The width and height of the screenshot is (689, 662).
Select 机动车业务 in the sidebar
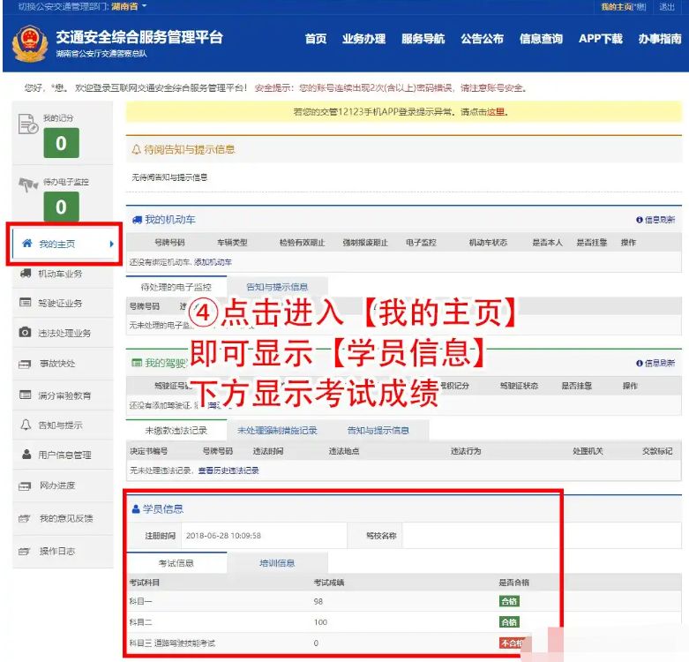tap(63, 274)
